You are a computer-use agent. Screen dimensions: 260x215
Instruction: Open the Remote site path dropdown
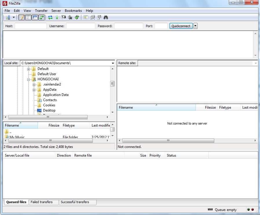click(x=256, y=63)
